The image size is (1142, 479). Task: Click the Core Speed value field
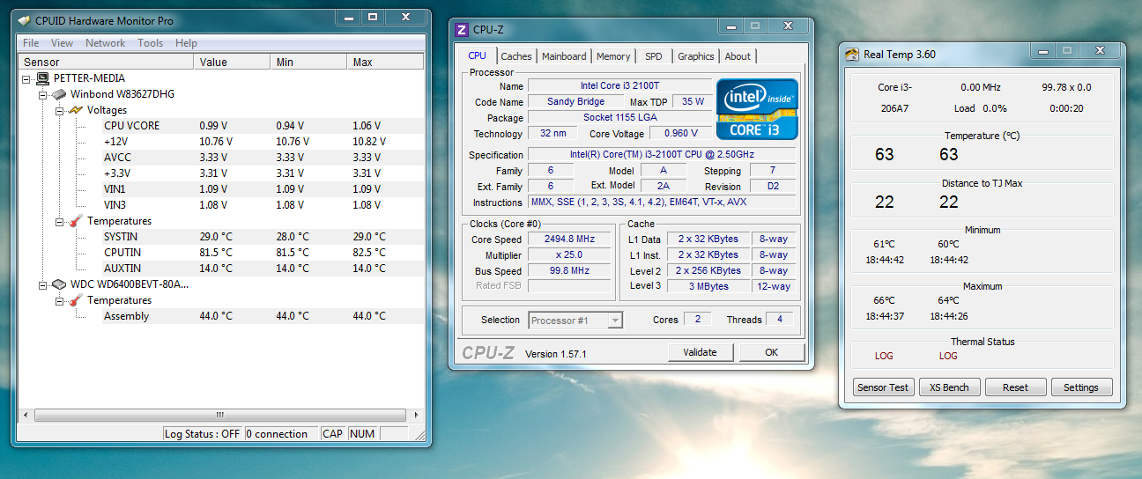tap(569, 239)
